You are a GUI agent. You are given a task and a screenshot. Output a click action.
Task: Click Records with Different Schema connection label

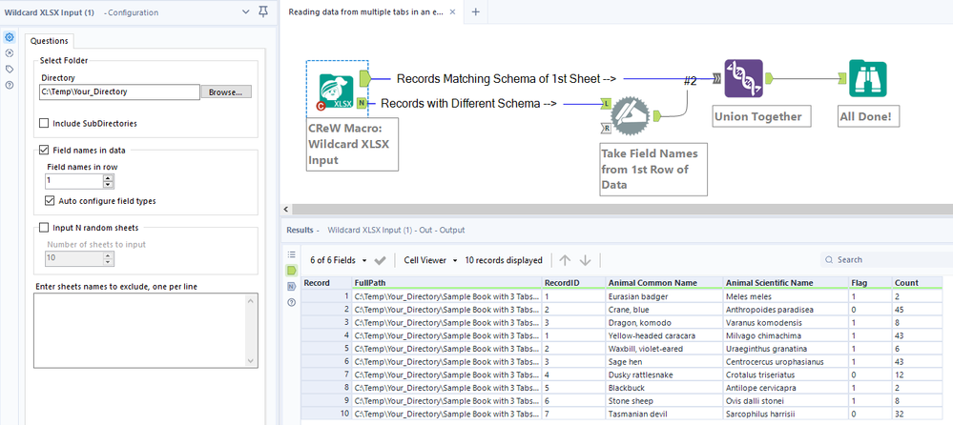(x=468, y=104)
